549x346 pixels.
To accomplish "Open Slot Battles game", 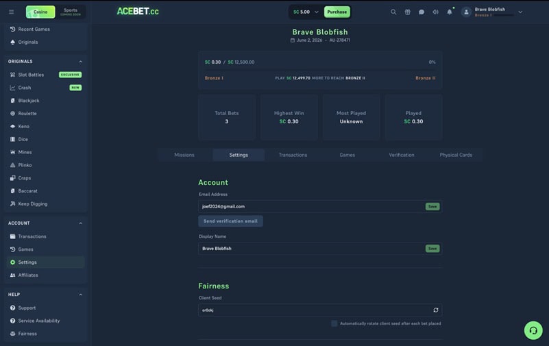I will point(45,75).
